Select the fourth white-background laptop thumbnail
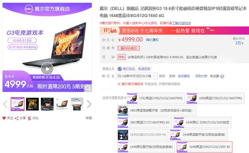 62,104
